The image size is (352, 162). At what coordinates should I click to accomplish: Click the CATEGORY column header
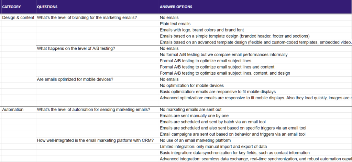coord(12,7)
